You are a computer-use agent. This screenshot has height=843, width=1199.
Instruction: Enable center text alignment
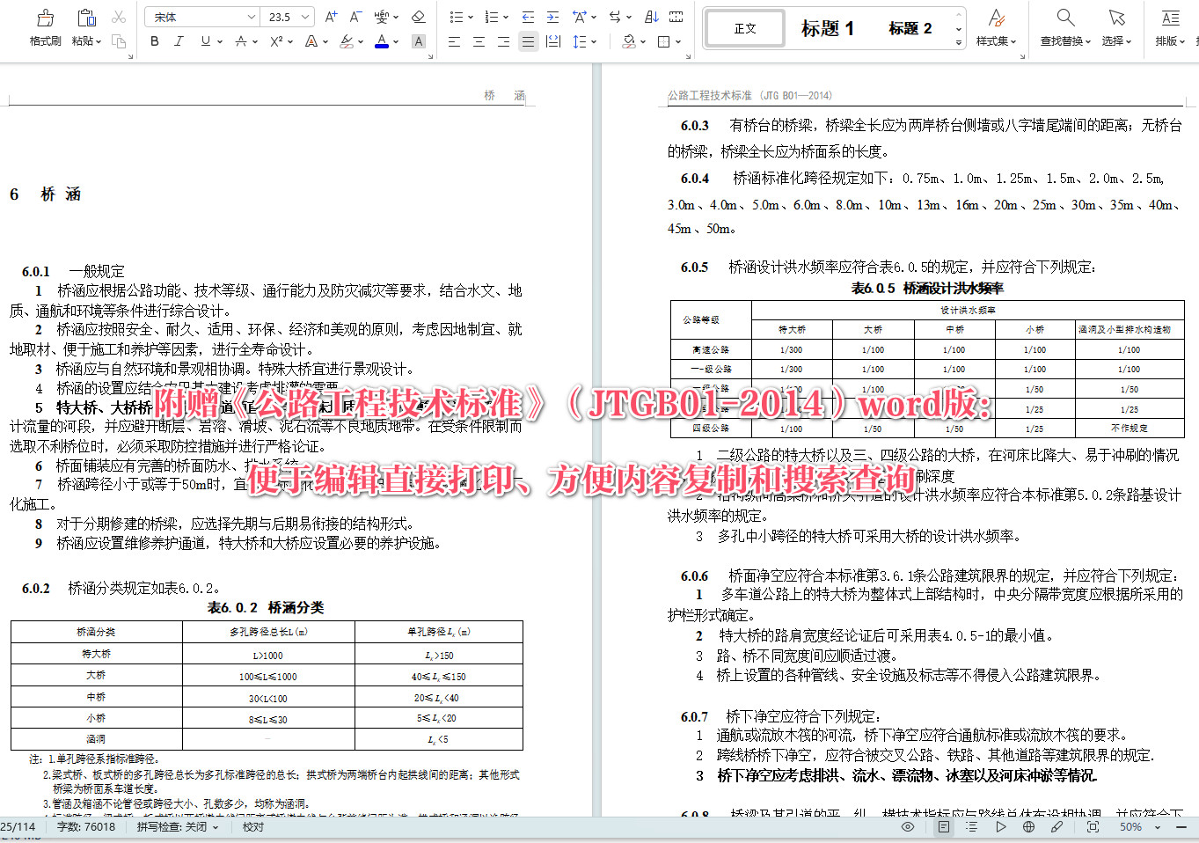click(479, 41)
